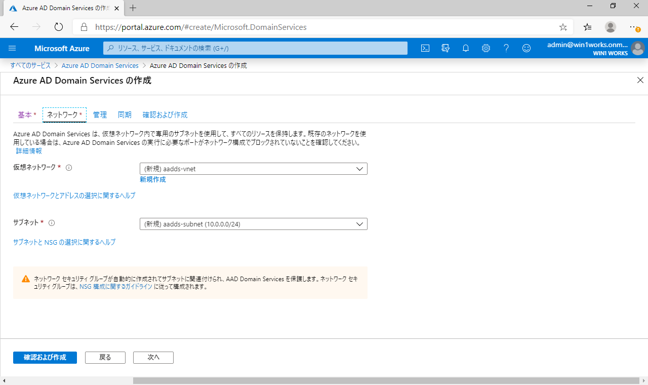The height and width of the screenshot is (385, 648).
Task: Open 仮想ネットワークとアドレスの選択に関するヘルプ link
Action: tap(74, 196)
